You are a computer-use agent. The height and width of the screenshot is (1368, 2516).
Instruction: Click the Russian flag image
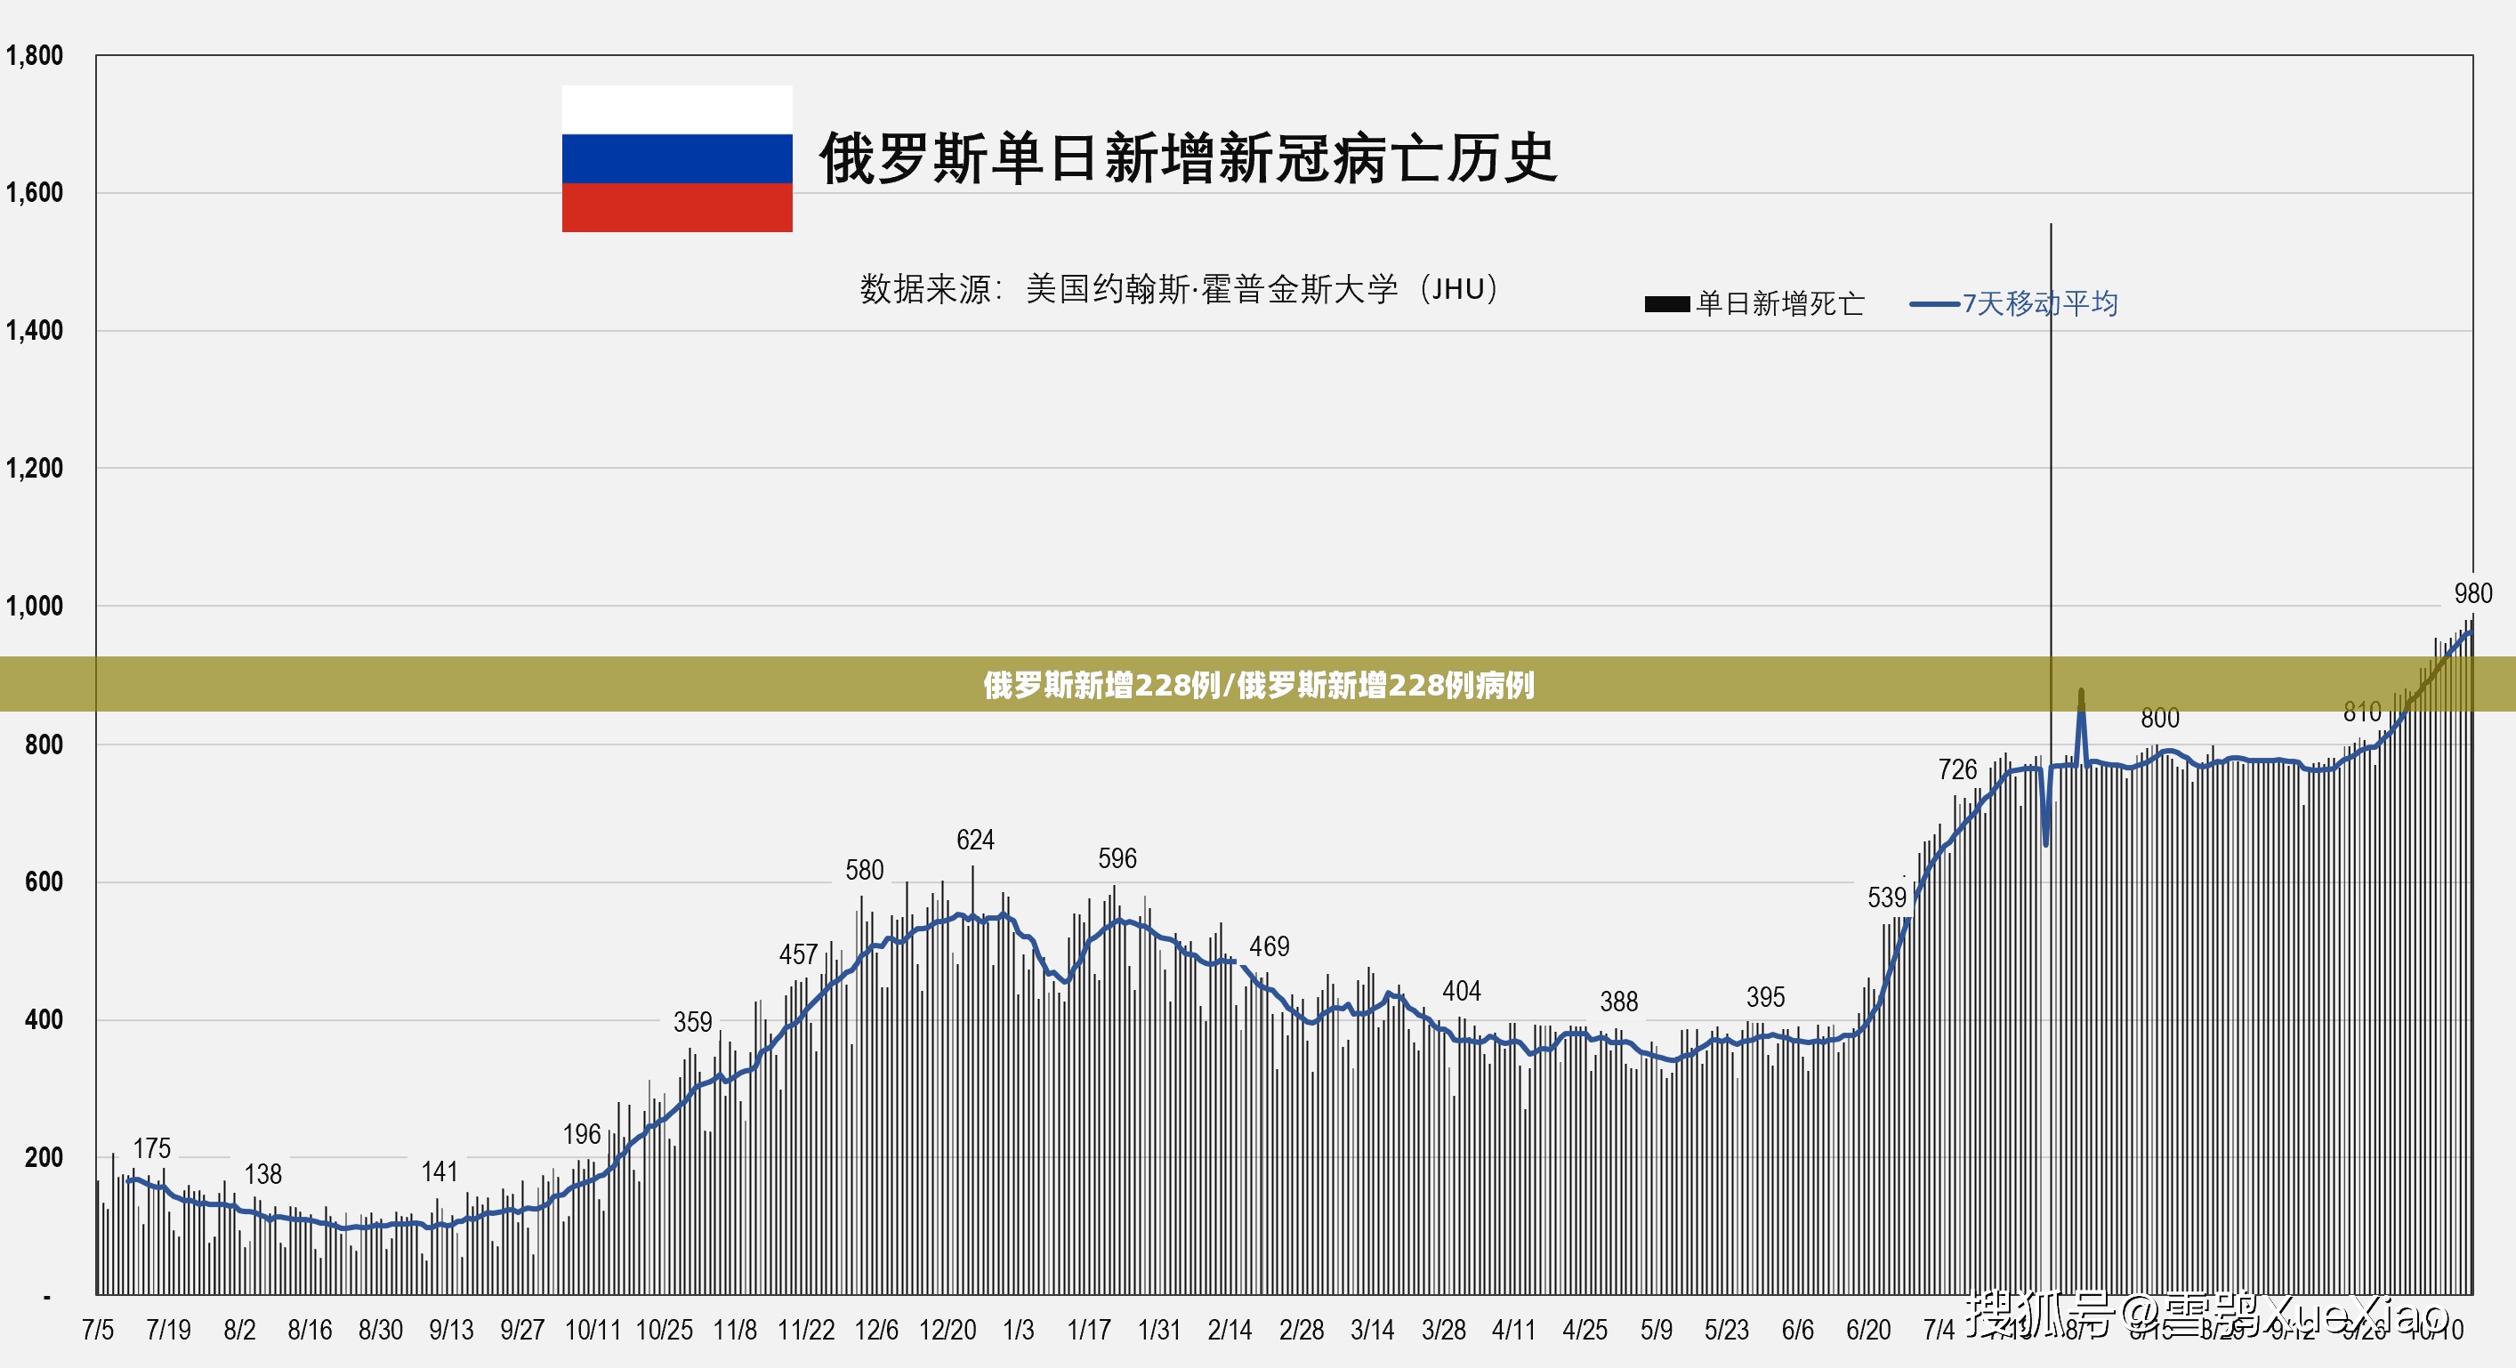coord(677,158)
